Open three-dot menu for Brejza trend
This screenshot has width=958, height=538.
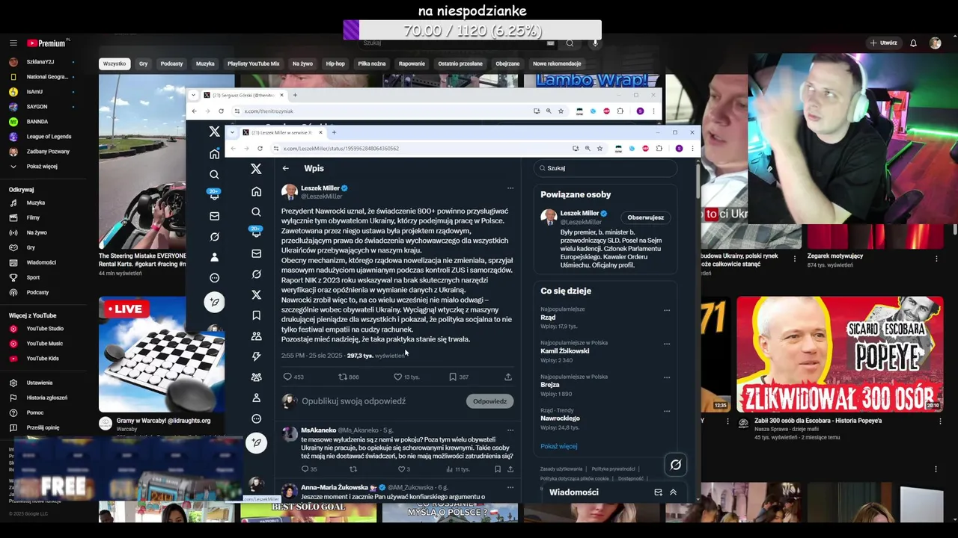[667, 377]
